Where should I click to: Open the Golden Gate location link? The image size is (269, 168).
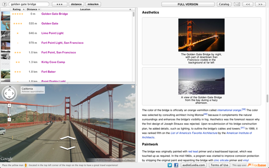pyautogui.click(x=50, y=23)
